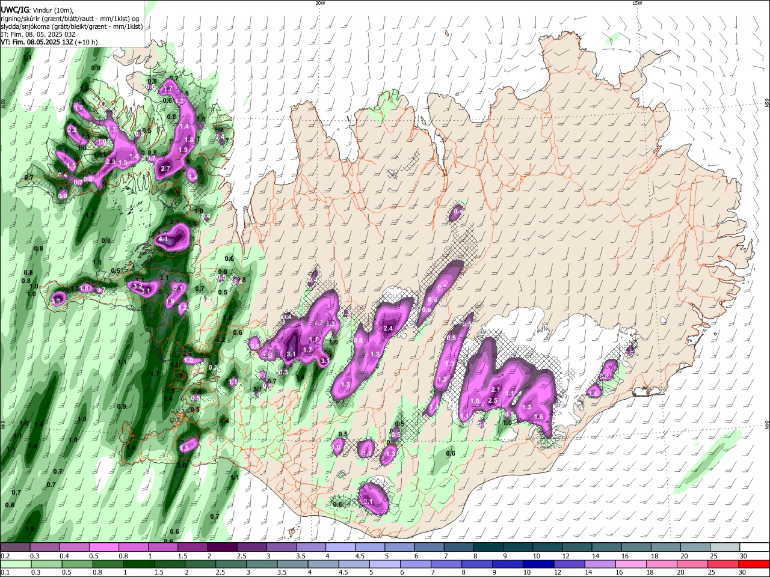Click the 4.1 precipitation value on the map
Viewport: 770px width, 577px height.
[x=162, y=239]
